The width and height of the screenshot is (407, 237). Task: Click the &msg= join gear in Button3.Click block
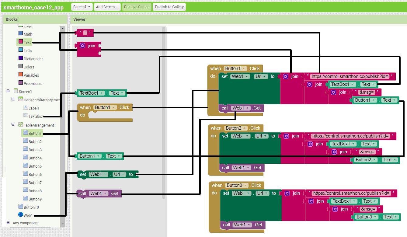pyautogui.click(x=335, y=209)
